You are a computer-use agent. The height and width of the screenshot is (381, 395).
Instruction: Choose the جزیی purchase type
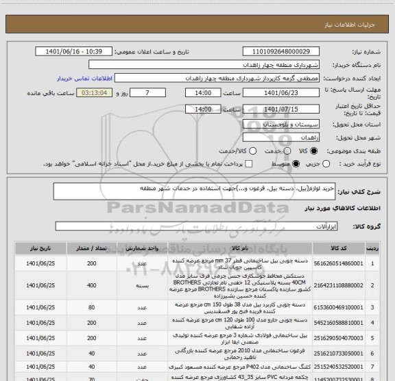point(326,164)
